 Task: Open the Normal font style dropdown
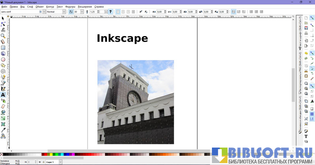click(x=65, y=12)
